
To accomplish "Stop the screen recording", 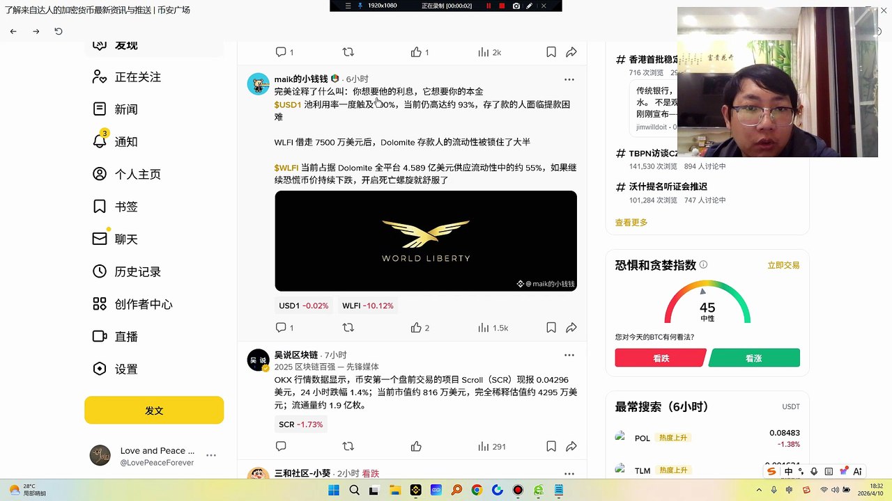I will tap(502, 6).
